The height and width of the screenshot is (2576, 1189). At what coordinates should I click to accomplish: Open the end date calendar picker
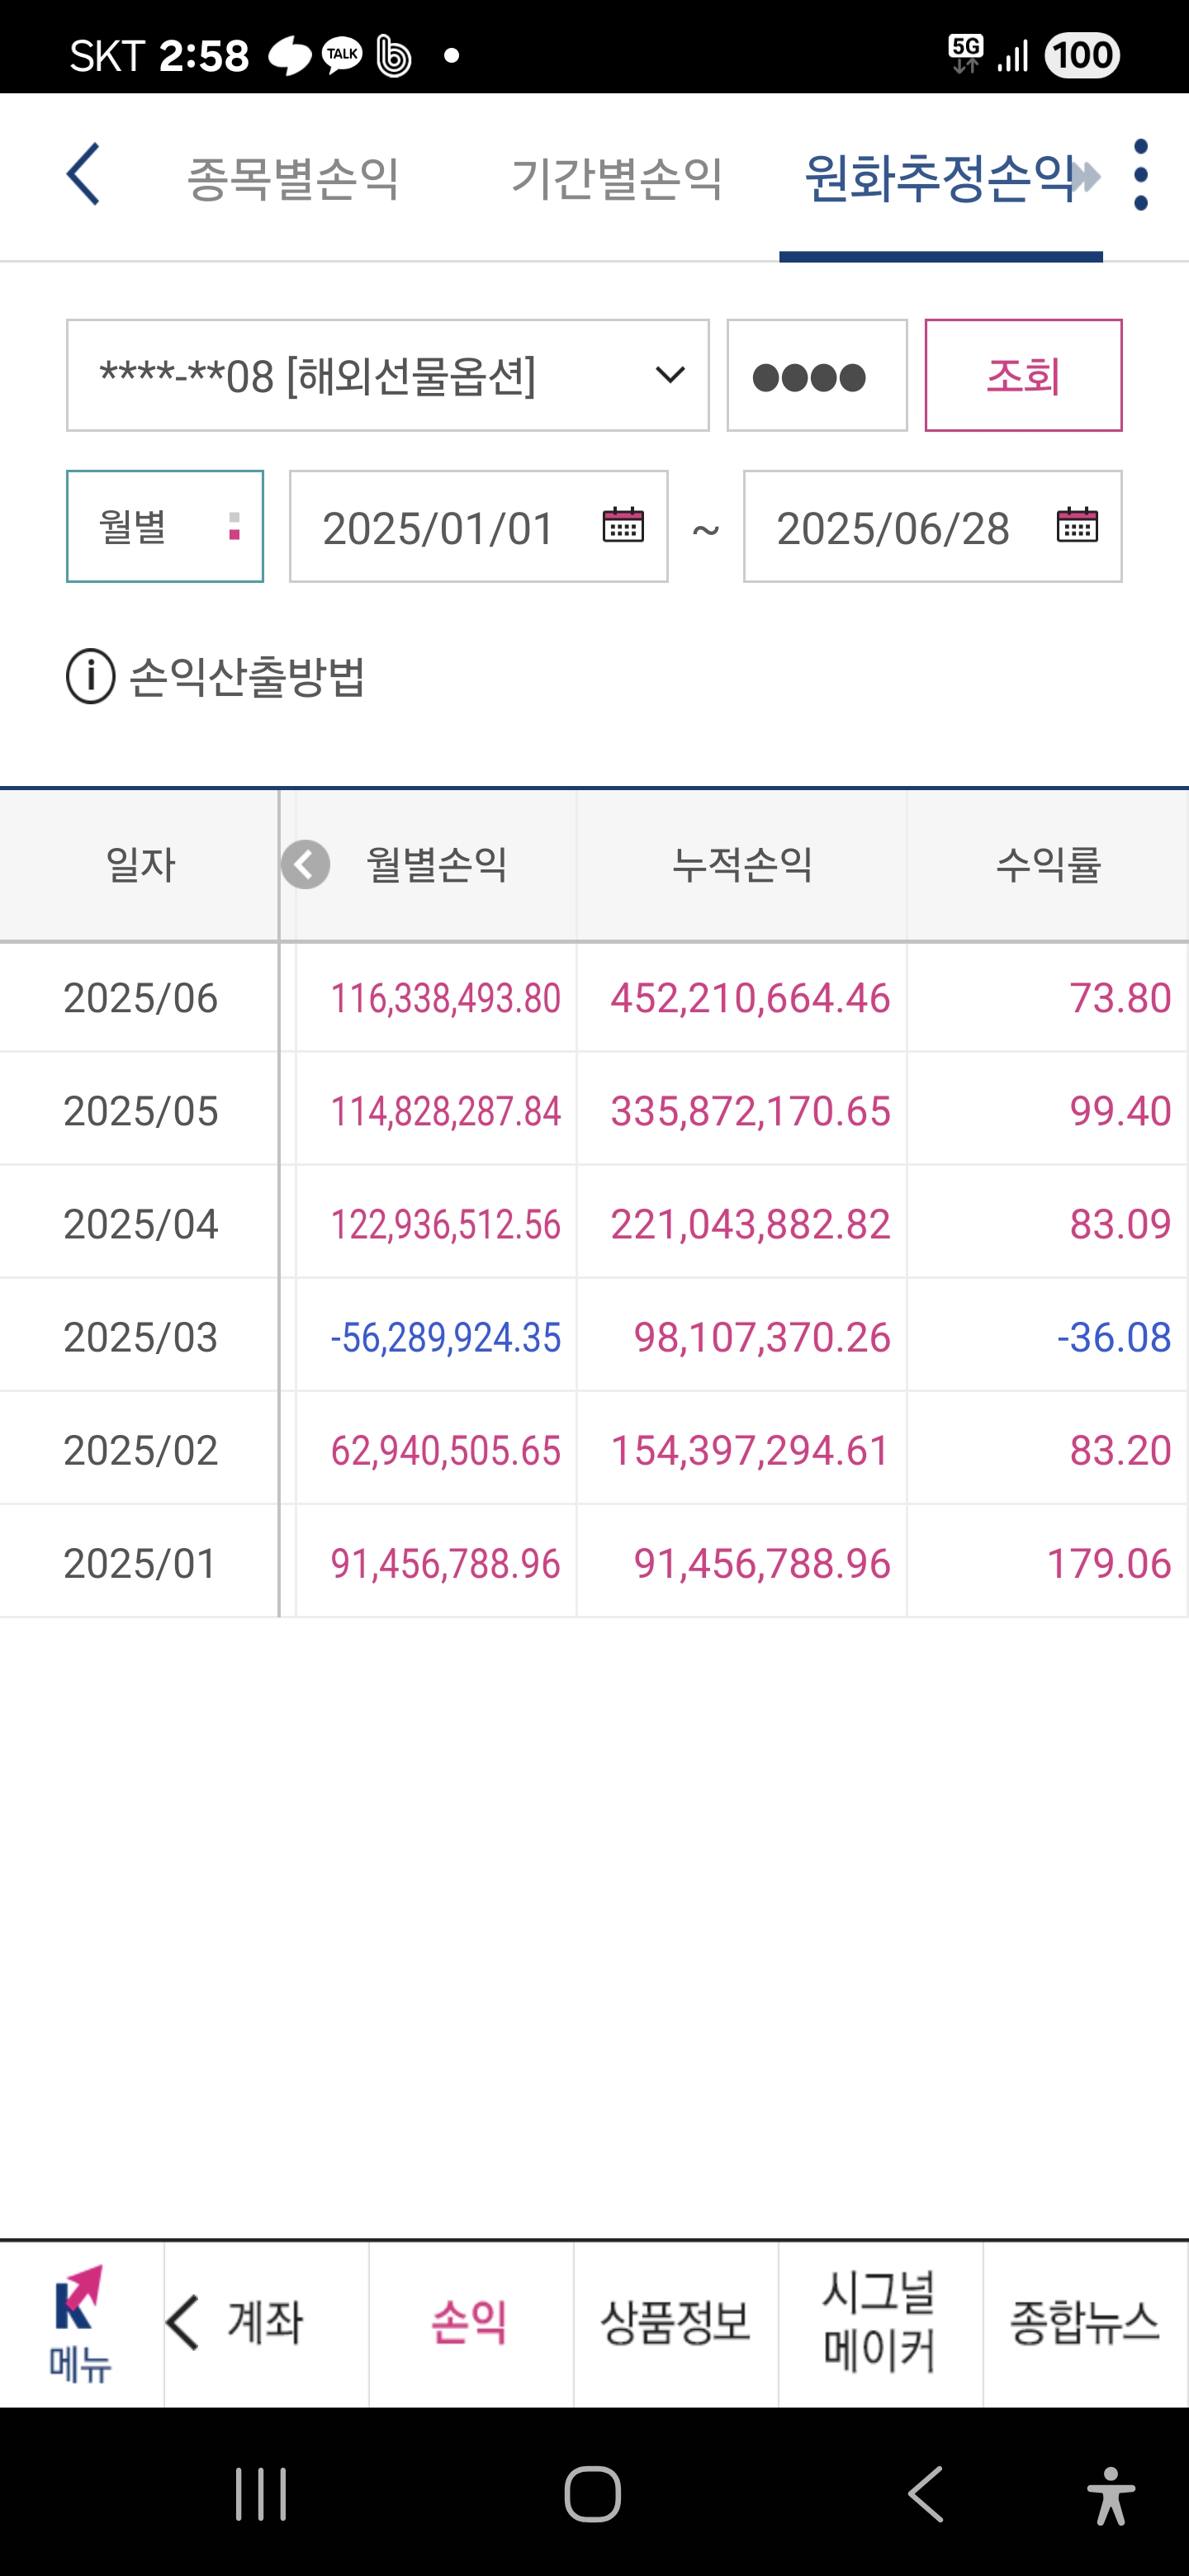[x=1076, y=526]
